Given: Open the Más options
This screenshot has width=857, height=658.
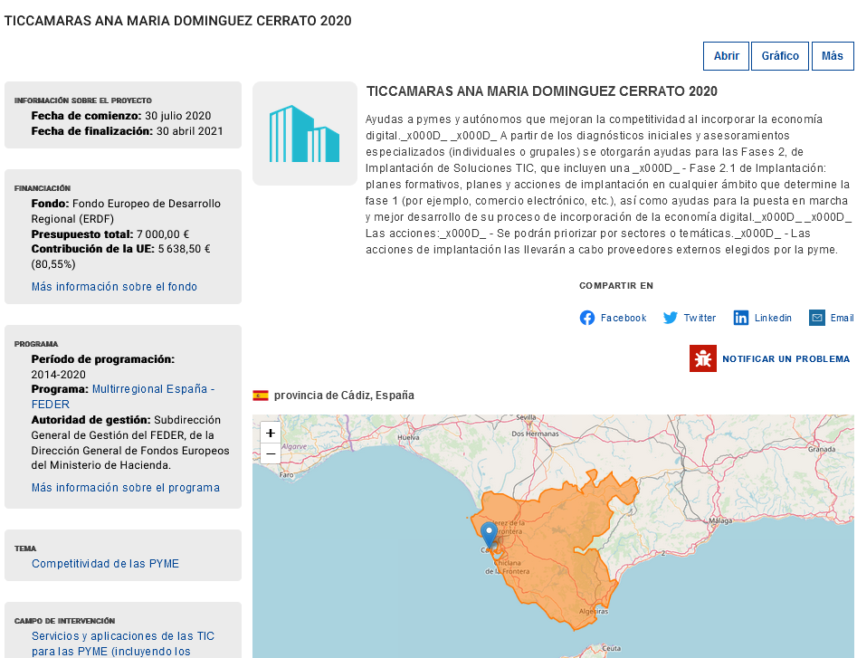Looking at the screenshot, I should (x=833, y=55).
